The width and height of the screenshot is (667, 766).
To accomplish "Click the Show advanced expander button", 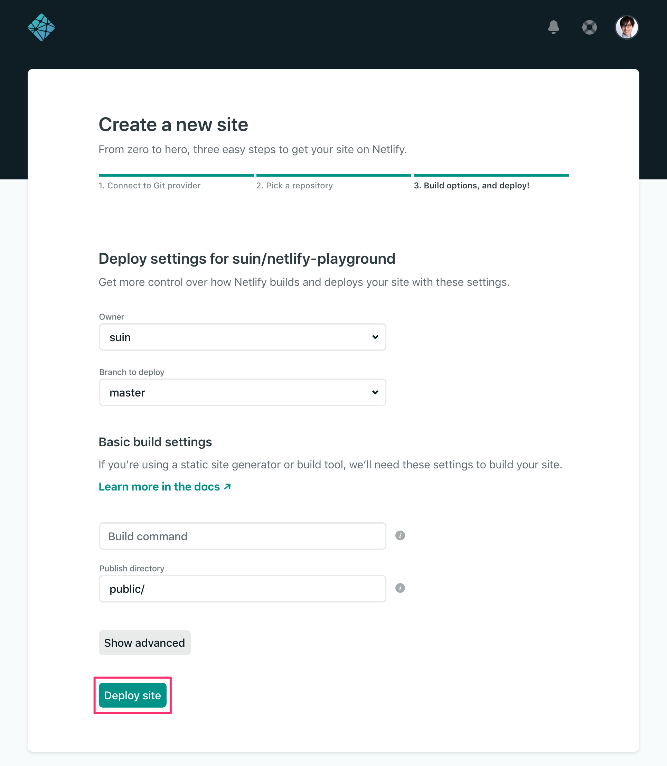I will pos(144,642).
